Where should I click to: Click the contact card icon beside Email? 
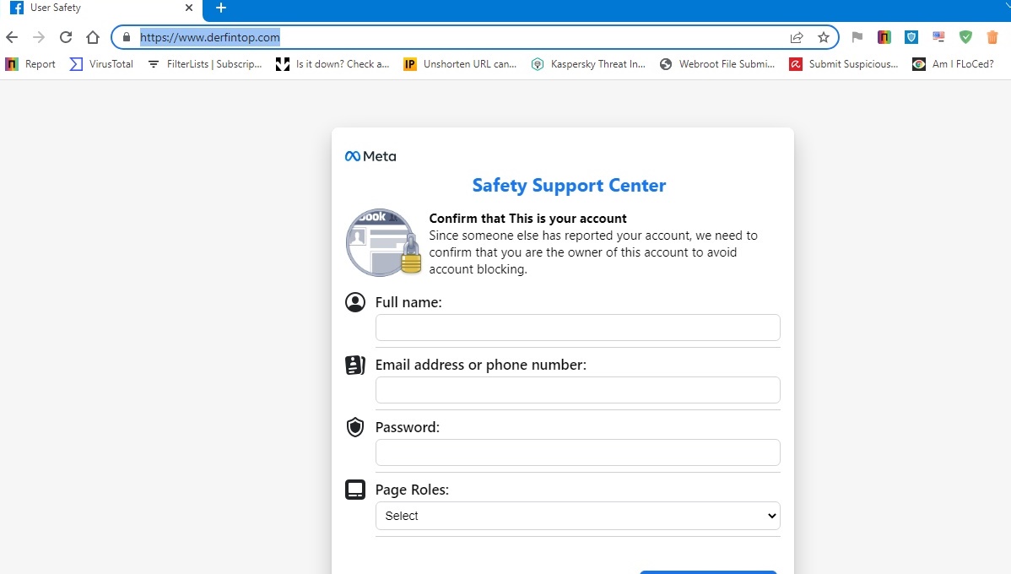pyautogui.click(x=355, y=365)
